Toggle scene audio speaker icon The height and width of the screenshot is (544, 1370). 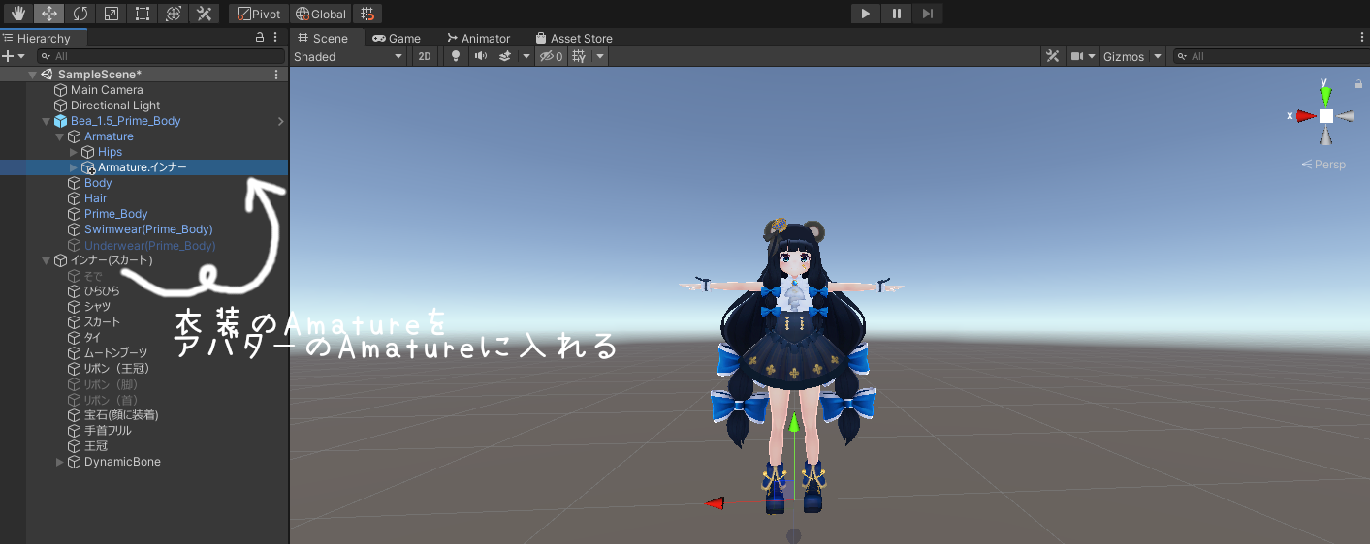point(480,56)
